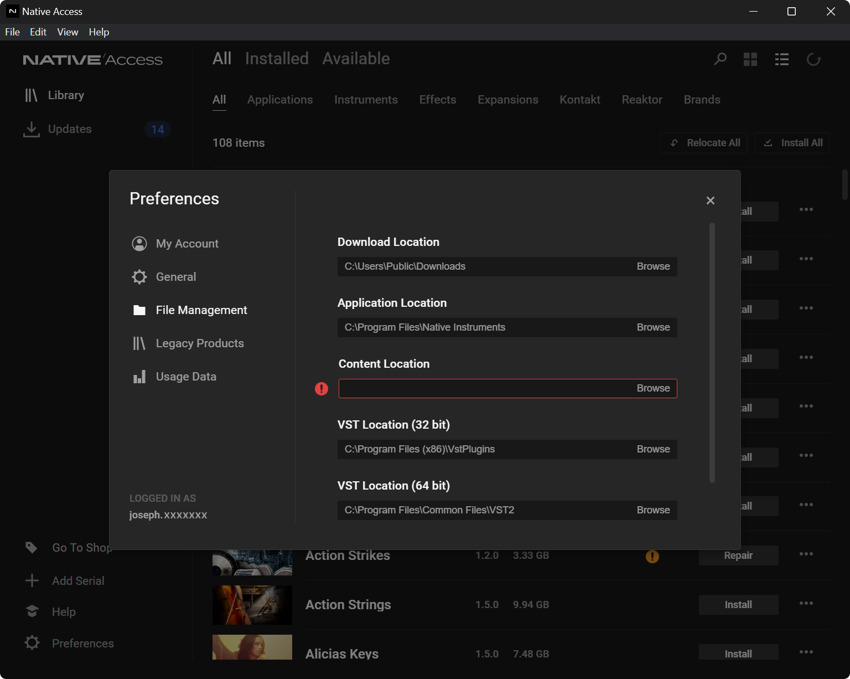
Task: Open Usage Data section
Action: pyautogui.click(x=174, y=377)
